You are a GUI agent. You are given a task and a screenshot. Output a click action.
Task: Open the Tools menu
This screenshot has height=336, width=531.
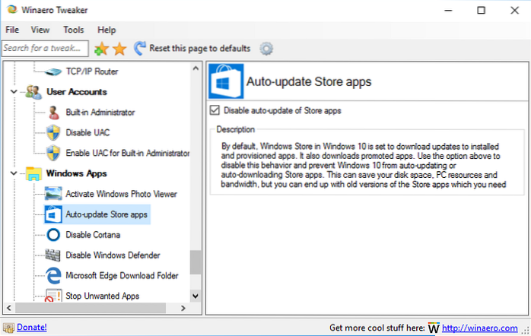pyautogui.click(x=74, y=30)
